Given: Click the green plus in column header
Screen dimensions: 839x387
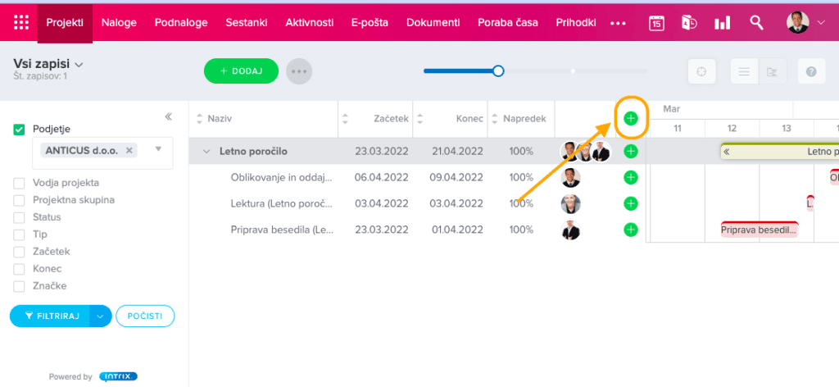Looking at the screenshot, I should (x=630, y=119).
